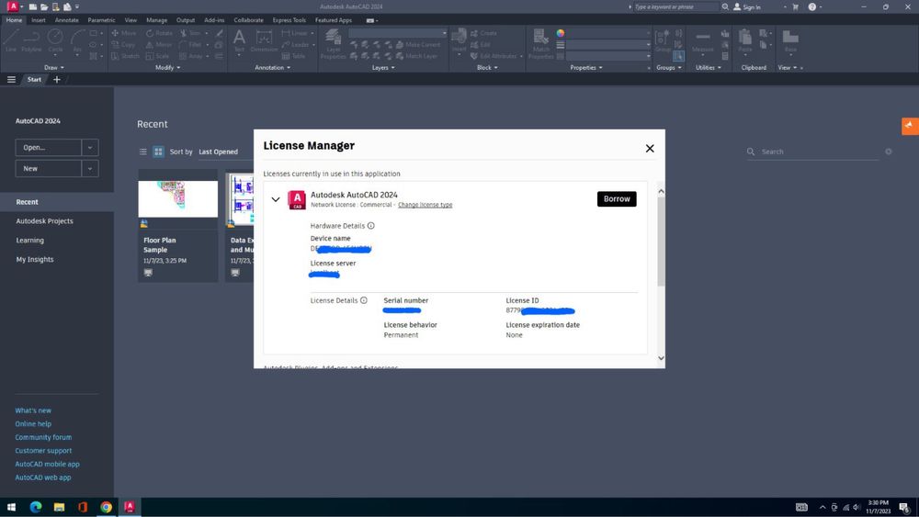Viewport: 919px width, 517px height.
Task: Click the Group tool
Action: pyautogui.click(x=663, y=40)
